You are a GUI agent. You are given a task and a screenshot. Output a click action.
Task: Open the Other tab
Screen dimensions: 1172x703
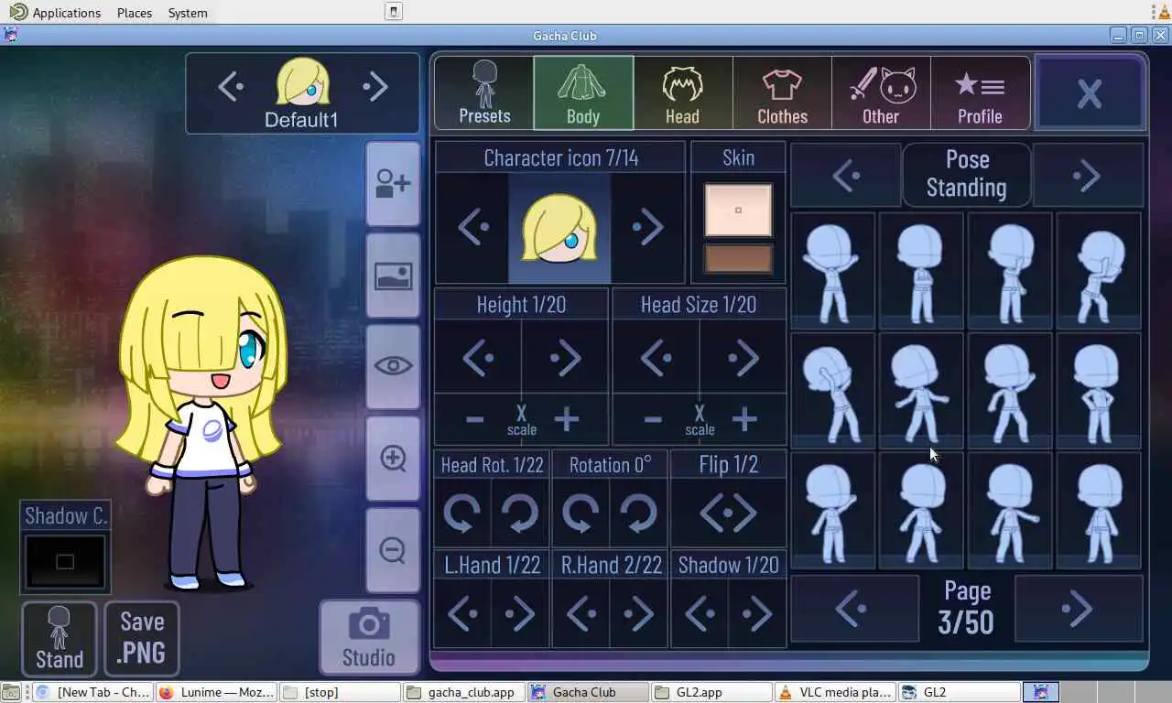pyautogui.click(x=881, y=92)
